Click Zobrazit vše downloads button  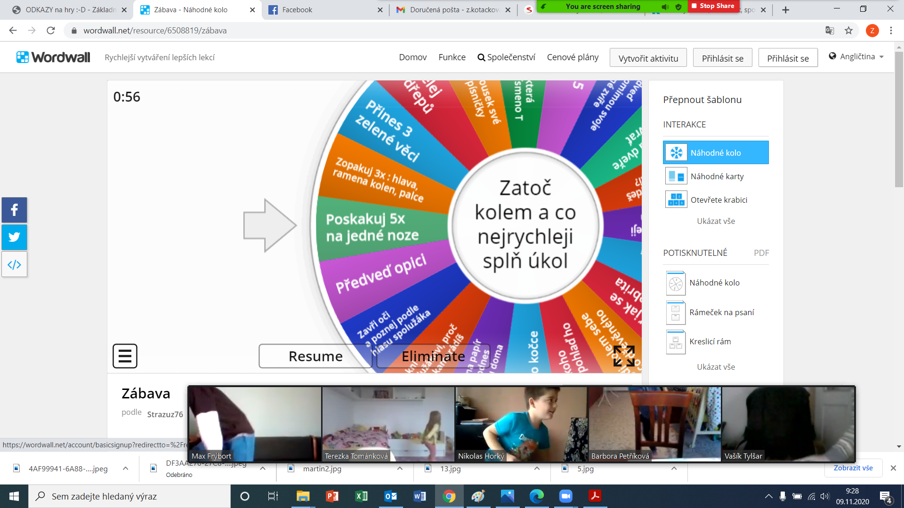tap(853, 468)
